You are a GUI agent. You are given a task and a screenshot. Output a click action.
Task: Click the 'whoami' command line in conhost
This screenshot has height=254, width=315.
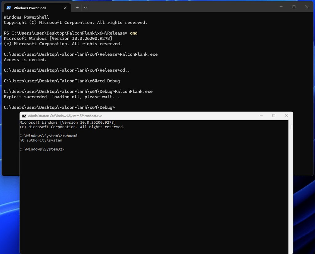[x=49, y=136]
